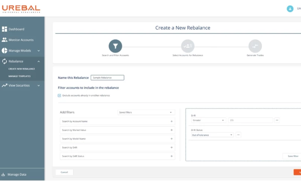The width and height of the screenshot is (301, 181).
Task: Click the Generate Trades step icon
Action: click(x=255, y=46)
